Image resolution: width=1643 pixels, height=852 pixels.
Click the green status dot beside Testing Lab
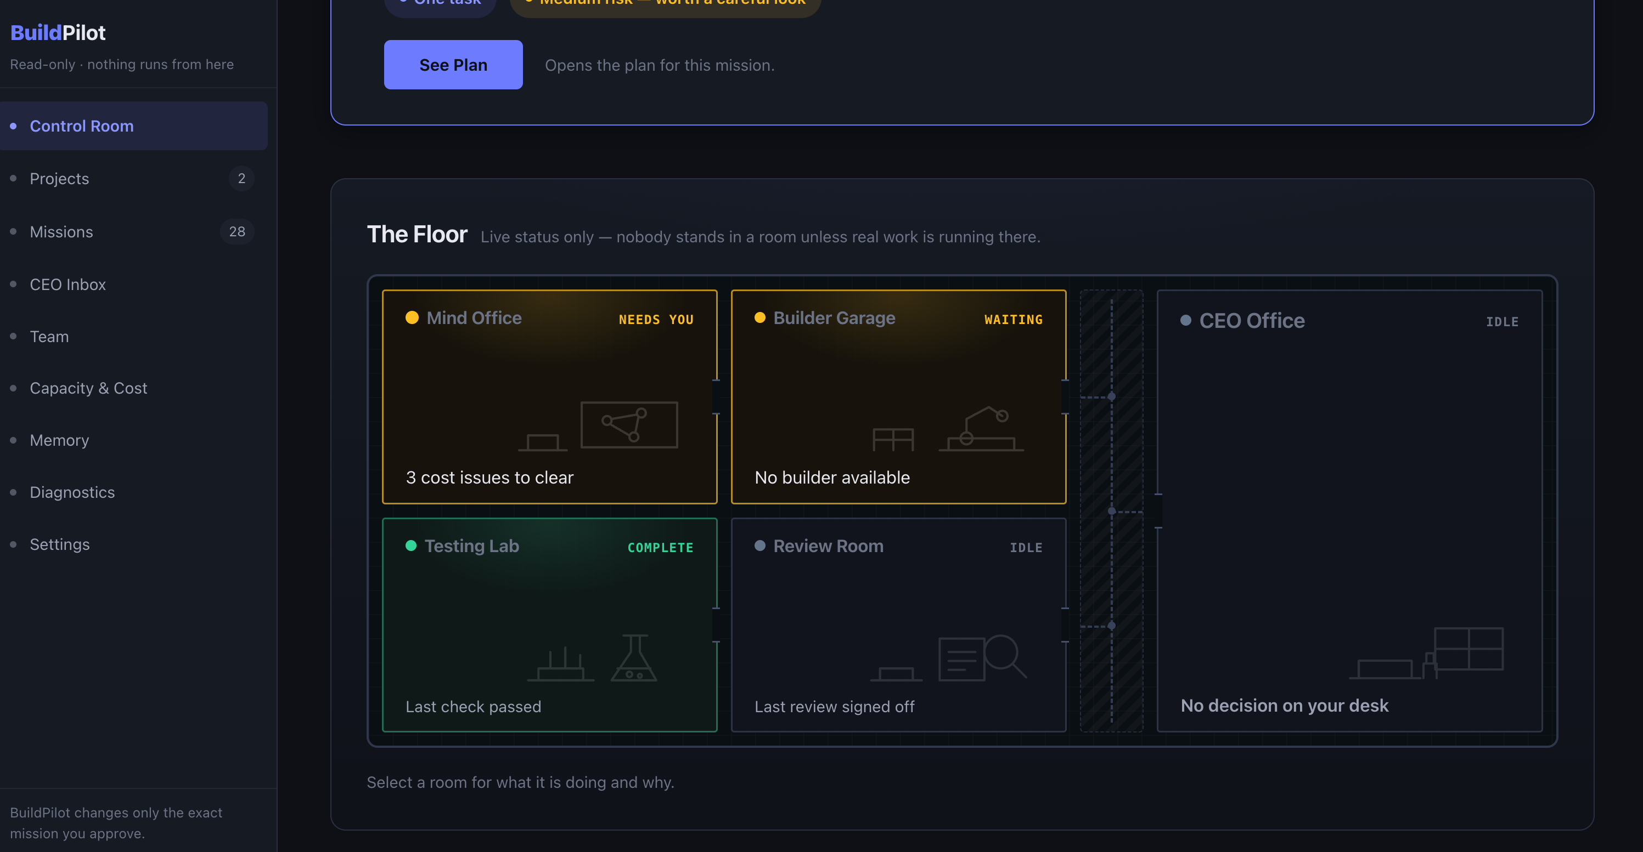click(410, 546)
